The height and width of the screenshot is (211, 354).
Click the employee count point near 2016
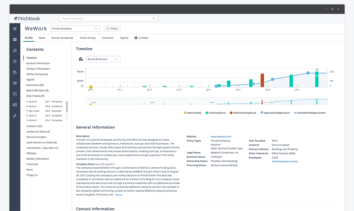pos(272,79)
